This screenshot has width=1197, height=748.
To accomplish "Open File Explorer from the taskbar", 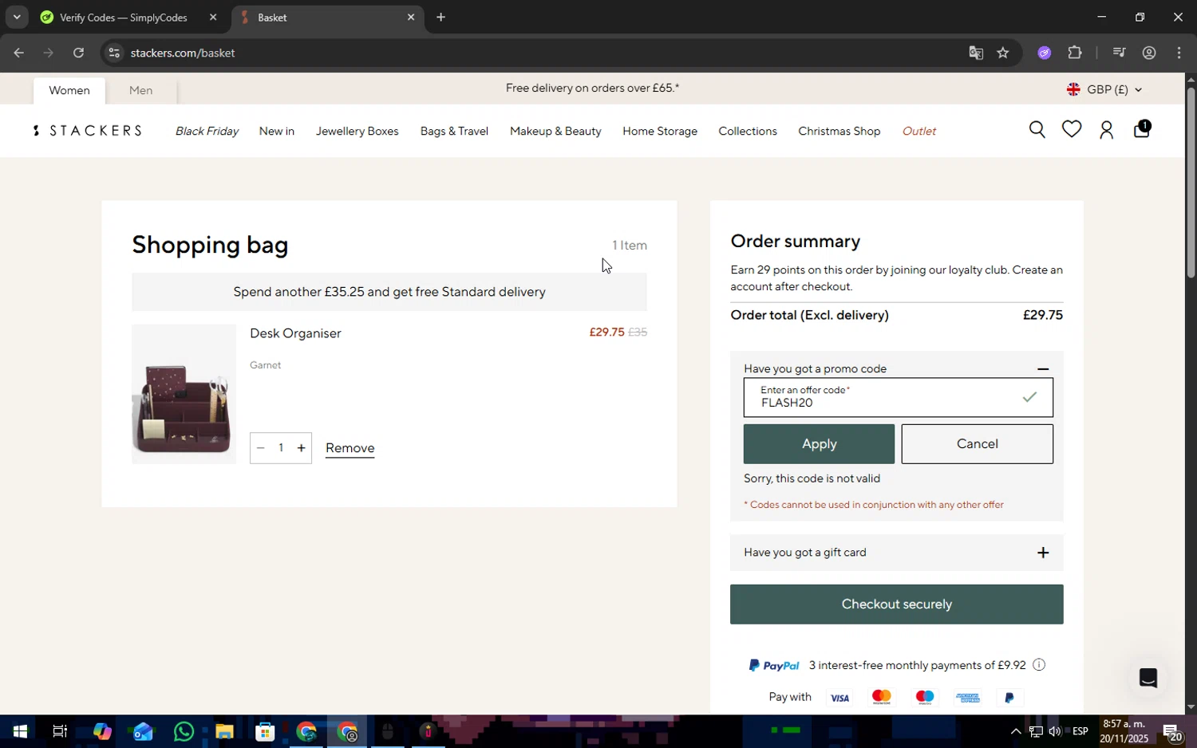I will (224, 731).
